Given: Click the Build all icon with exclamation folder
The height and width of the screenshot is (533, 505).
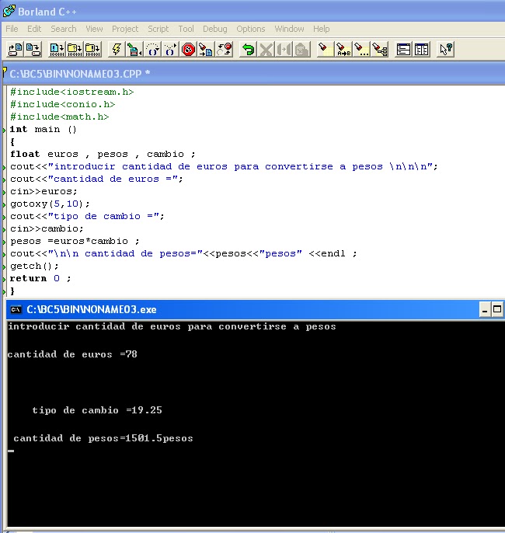Looking at the screenshot, I should [x=92, y=49].
